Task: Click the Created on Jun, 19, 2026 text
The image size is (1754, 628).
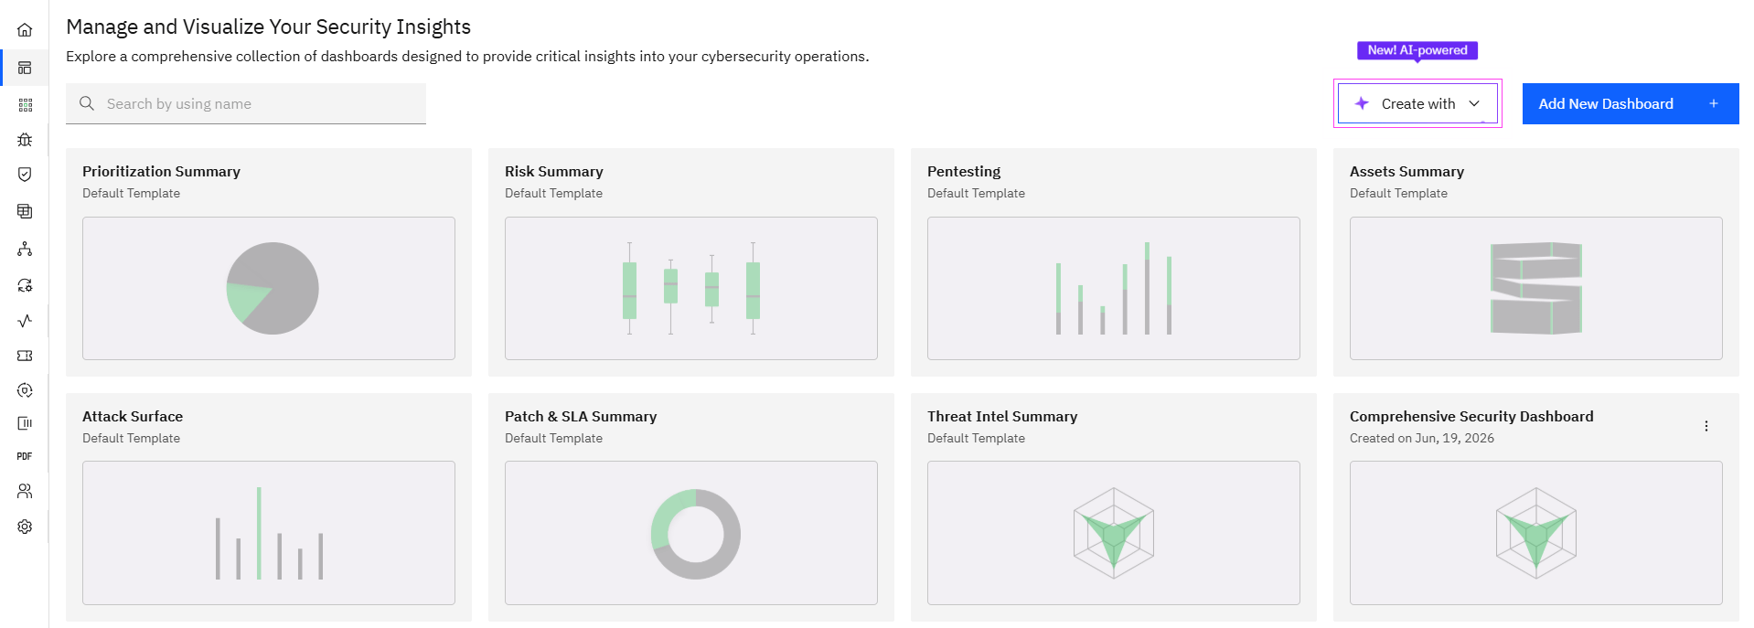Action: [1422, 438]
